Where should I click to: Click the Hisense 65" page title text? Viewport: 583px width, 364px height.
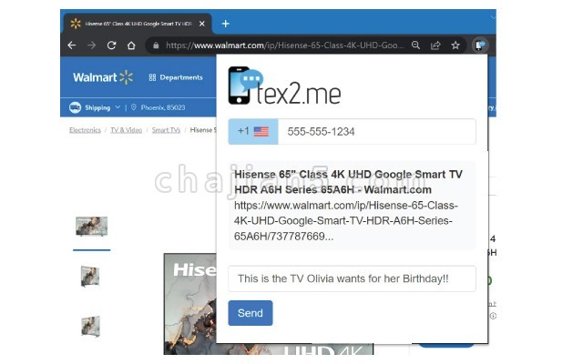348,182
